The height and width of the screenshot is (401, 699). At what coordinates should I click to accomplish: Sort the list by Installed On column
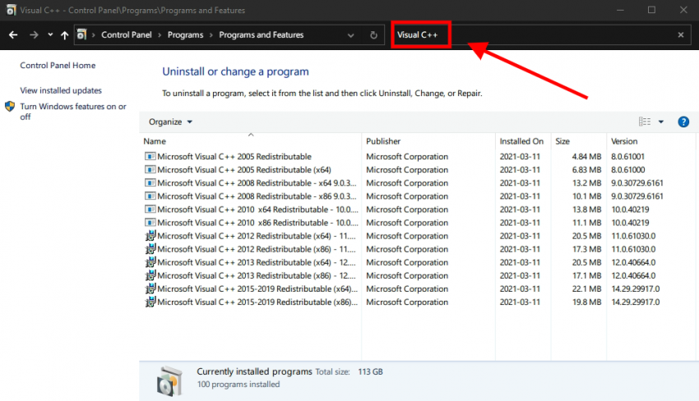pos(521,141)
